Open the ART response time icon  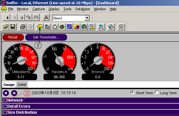[62, 27]
